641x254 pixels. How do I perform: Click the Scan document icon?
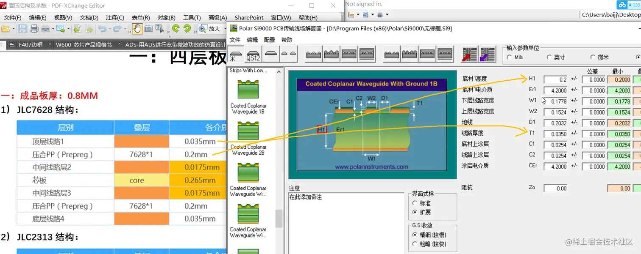pos(45,29)
